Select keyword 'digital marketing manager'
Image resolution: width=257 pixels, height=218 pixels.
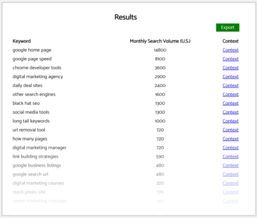click(40, 148)
